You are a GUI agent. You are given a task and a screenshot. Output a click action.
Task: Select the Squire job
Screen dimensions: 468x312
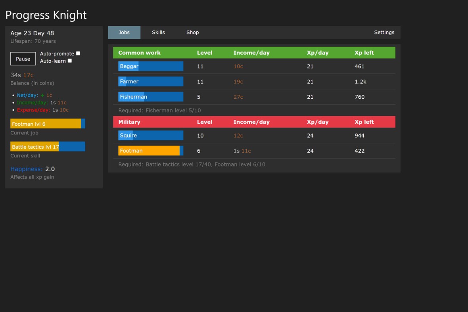150,135
